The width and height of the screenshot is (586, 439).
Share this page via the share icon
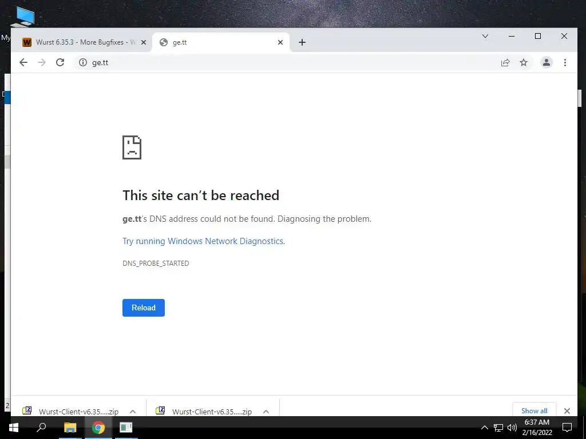[x=505, y=62]
